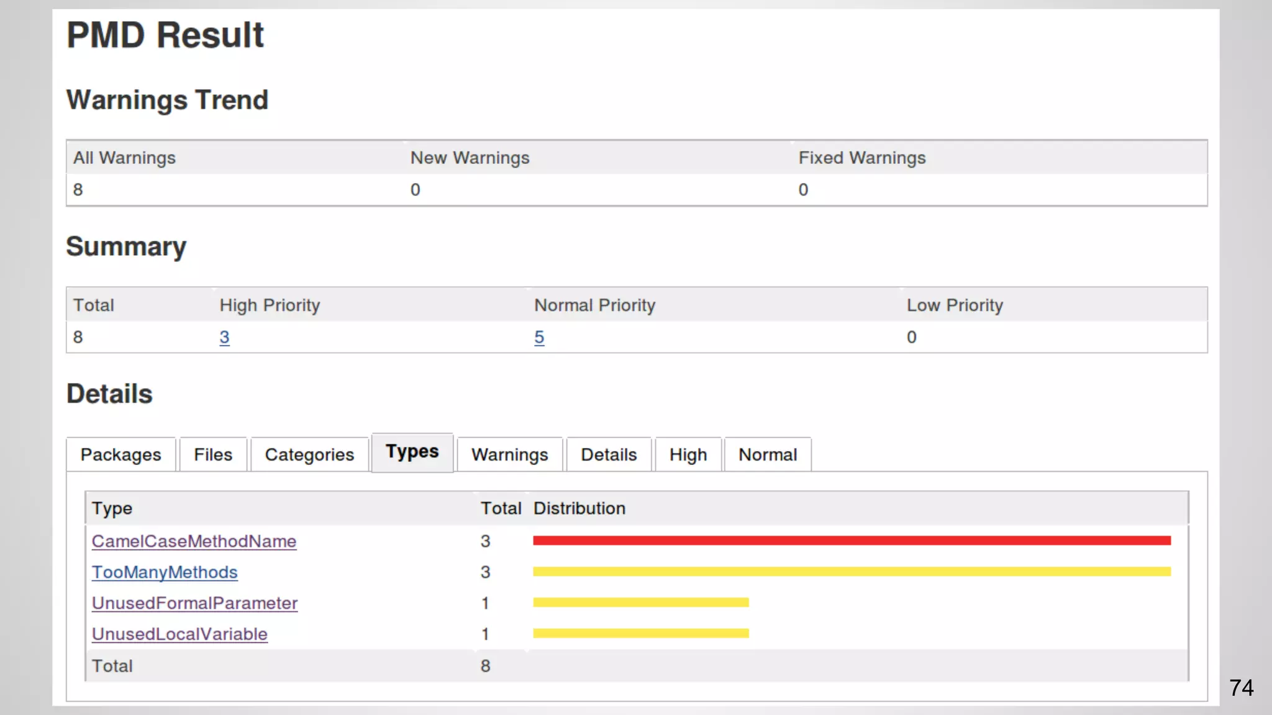The width and height of the screenshot is (1272, 715).
Task: Click the Distribution column header
Action: pos(579,508)
